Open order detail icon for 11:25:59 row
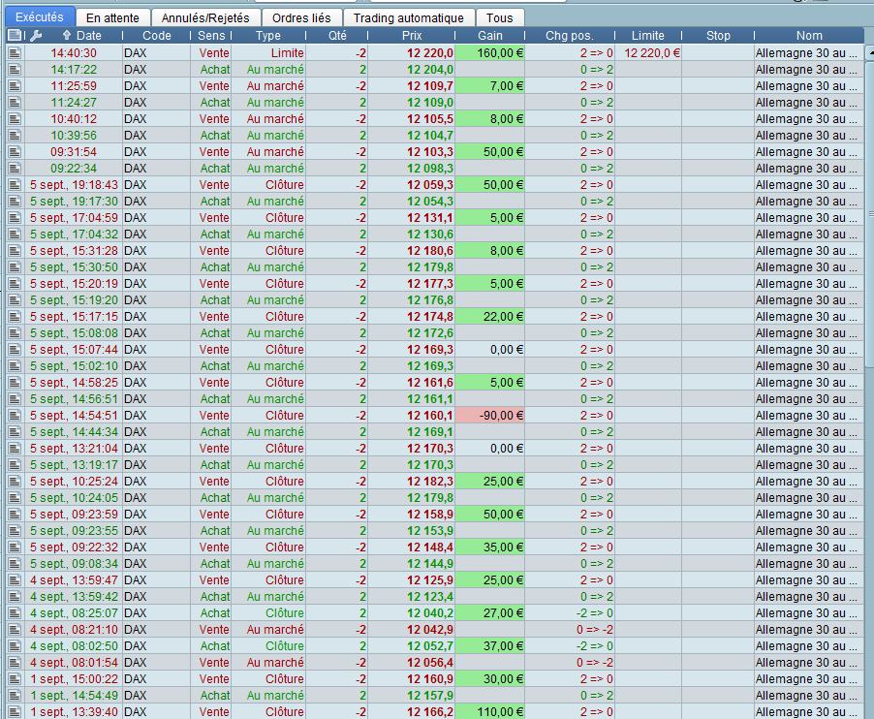This screenshot has height=719, width=874. point(16,86)
